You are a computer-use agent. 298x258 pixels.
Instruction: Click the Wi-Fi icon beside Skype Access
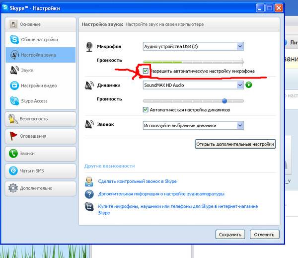(14, 101)
